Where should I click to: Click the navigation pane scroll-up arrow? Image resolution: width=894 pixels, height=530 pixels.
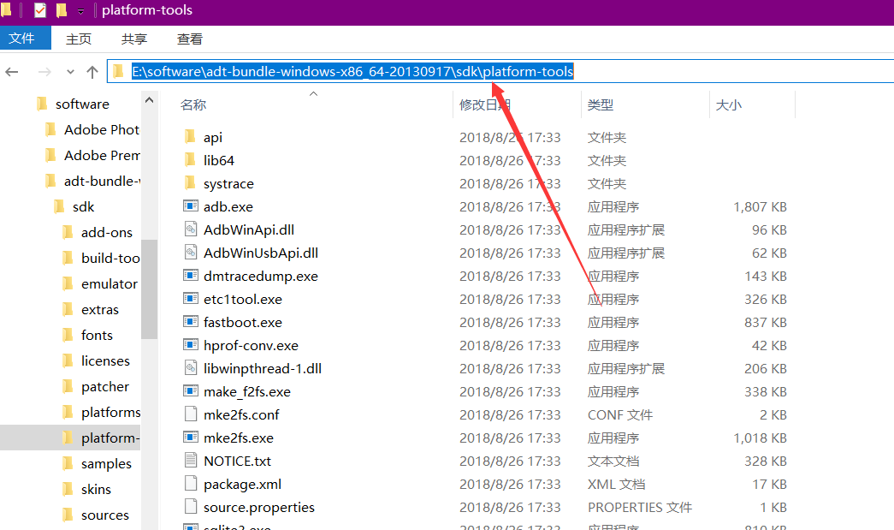point(150,100)
